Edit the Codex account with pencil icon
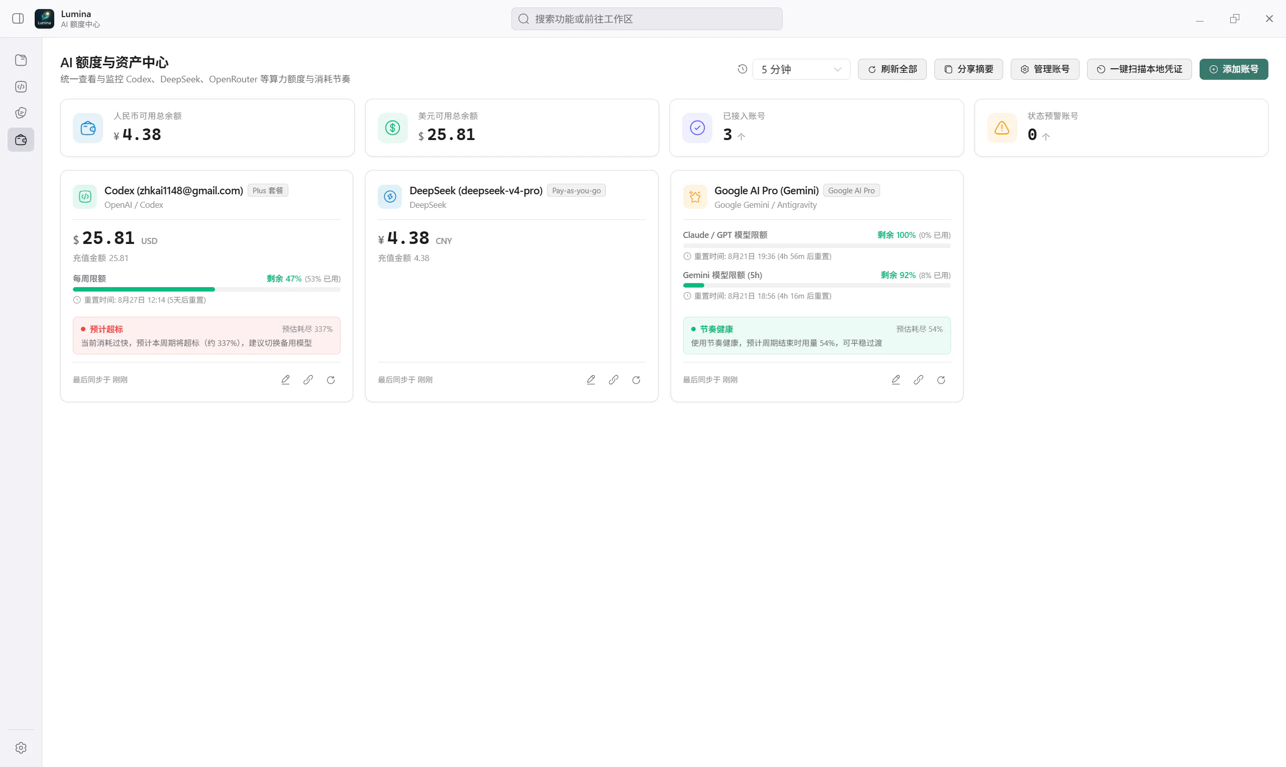 pos(285,380)
